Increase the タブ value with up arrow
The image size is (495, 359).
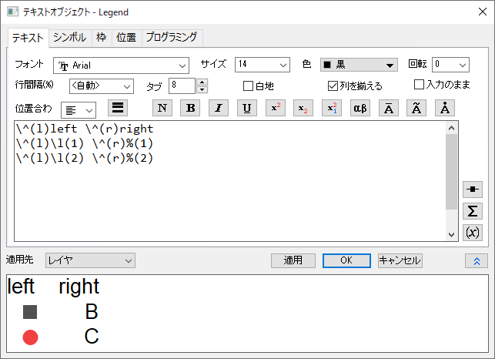point(202,82)
